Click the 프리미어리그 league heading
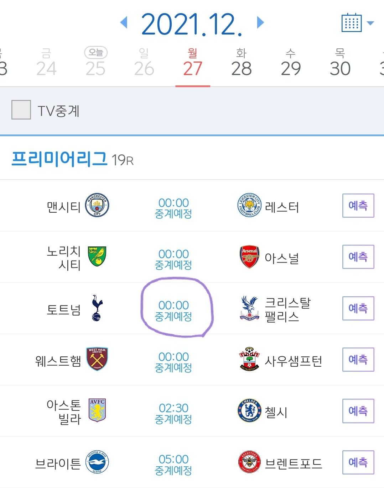Screen dimensions: 384x488 point(59,159)
